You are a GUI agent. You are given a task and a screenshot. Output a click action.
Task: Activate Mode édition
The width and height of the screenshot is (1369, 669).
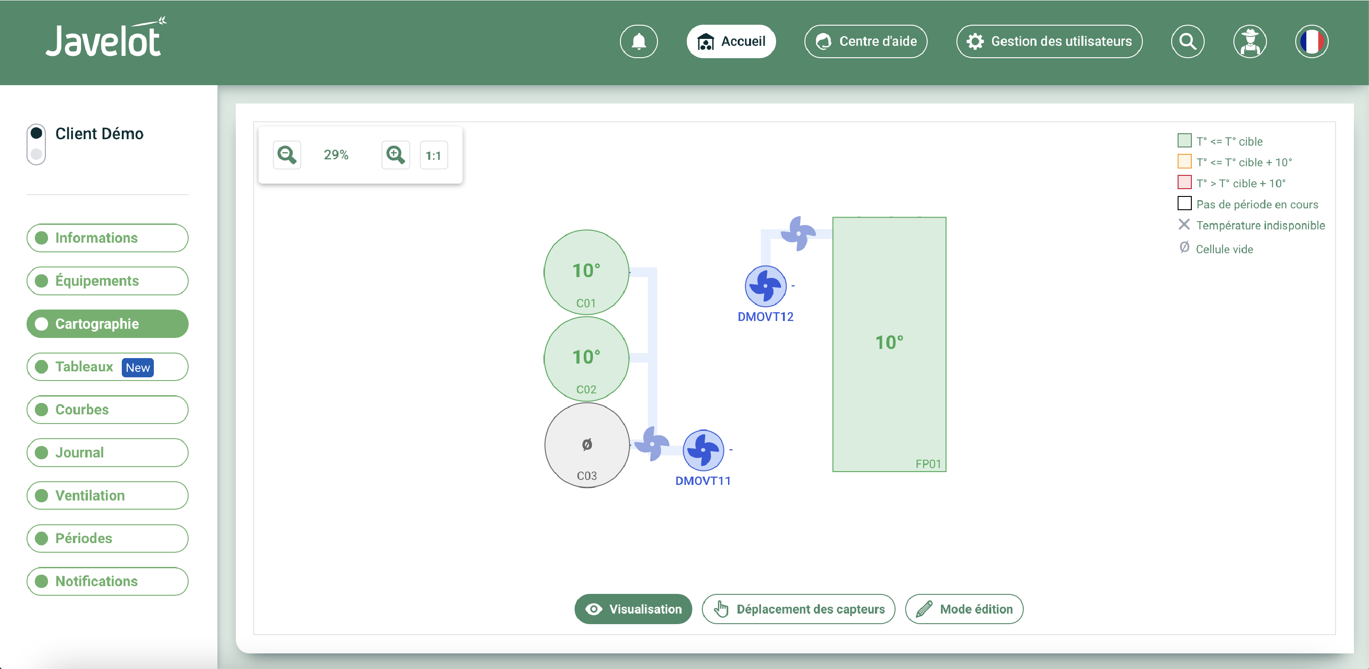tap(964, 609)
